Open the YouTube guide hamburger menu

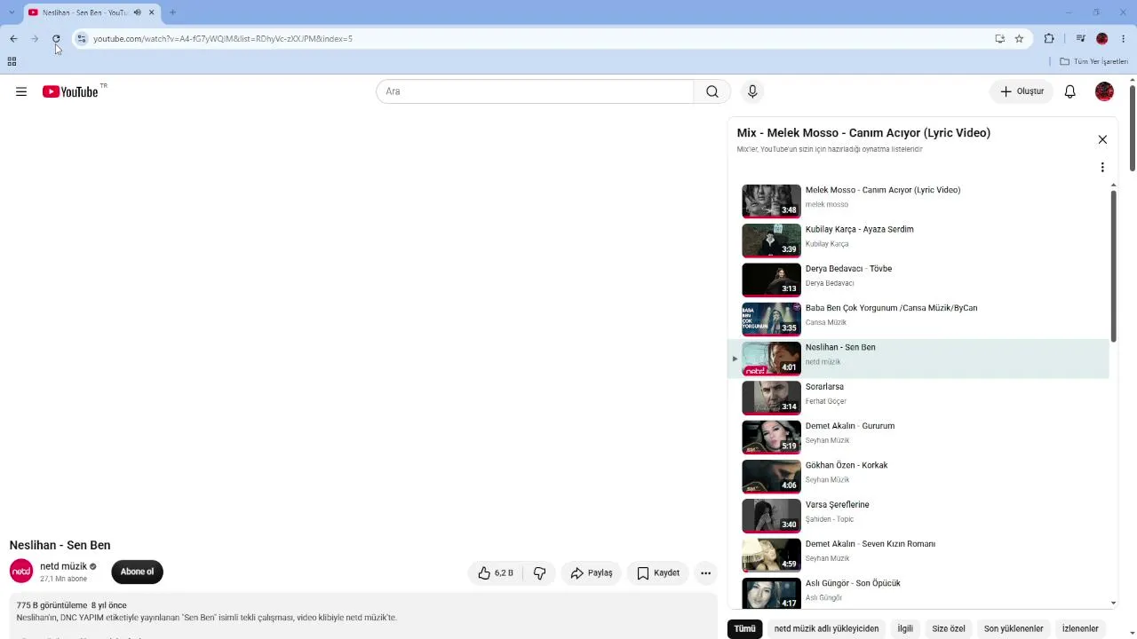click(21, 91)
